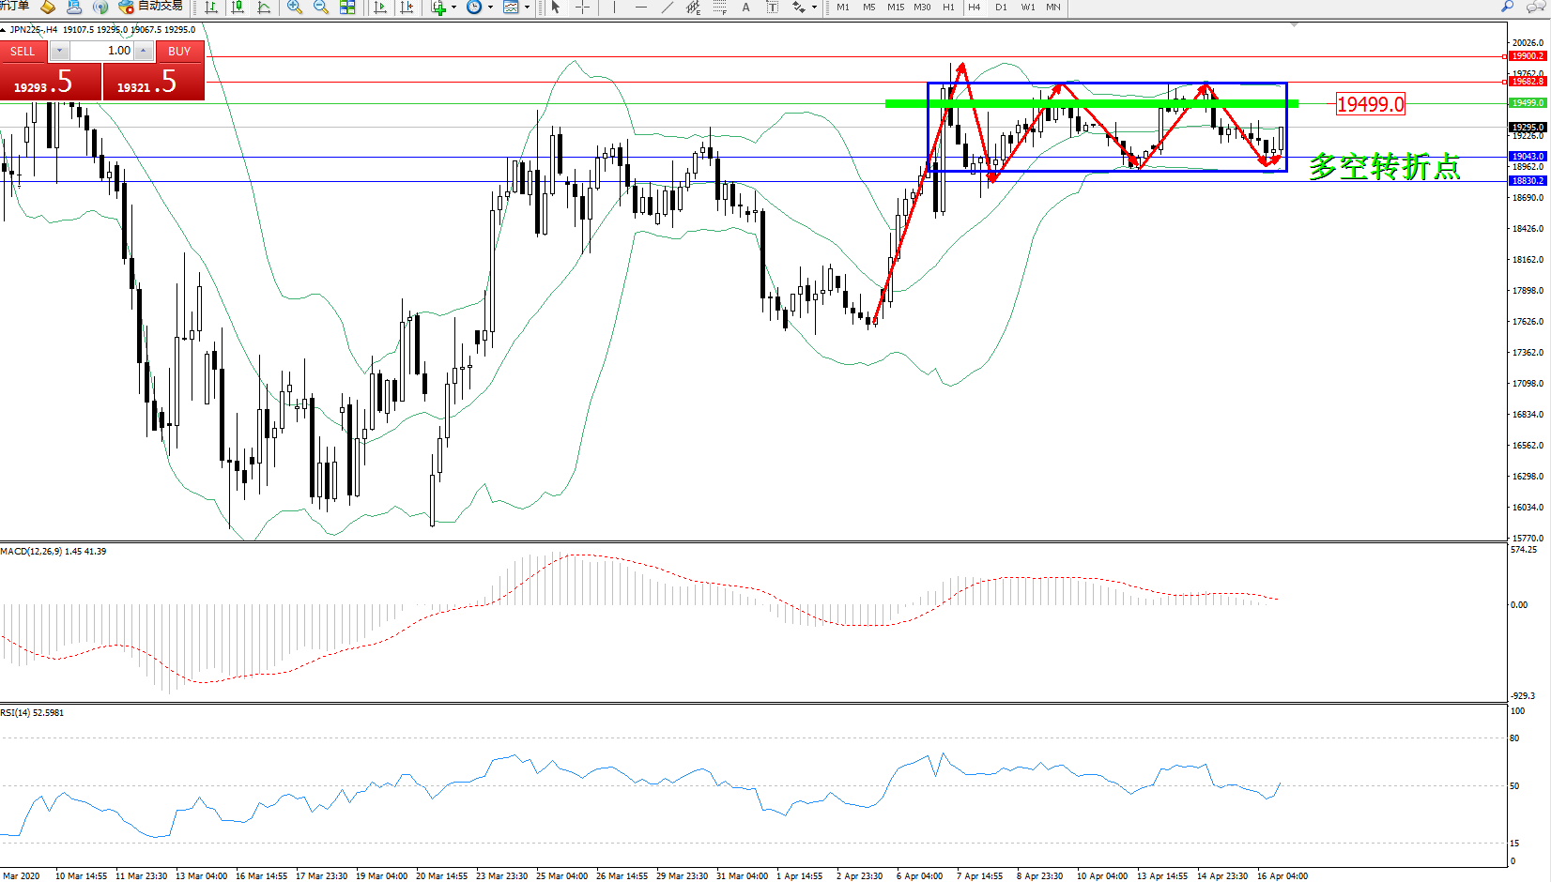Screen dimensions: 1551x882
Task: Switch to the M15 timeframe
Action: click(896, 8)
